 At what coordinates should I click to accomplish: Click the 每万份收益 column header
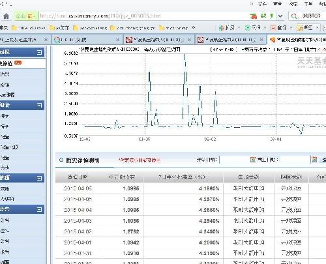122,177
